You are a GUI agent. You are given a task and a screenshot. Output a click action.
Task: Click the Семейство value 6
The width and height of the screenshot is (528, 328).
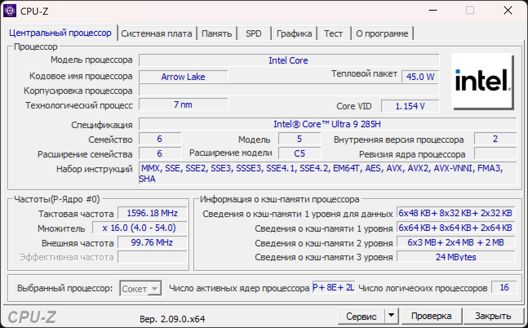160,139
